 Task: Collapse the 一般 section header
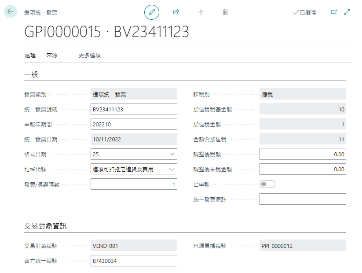31,74
